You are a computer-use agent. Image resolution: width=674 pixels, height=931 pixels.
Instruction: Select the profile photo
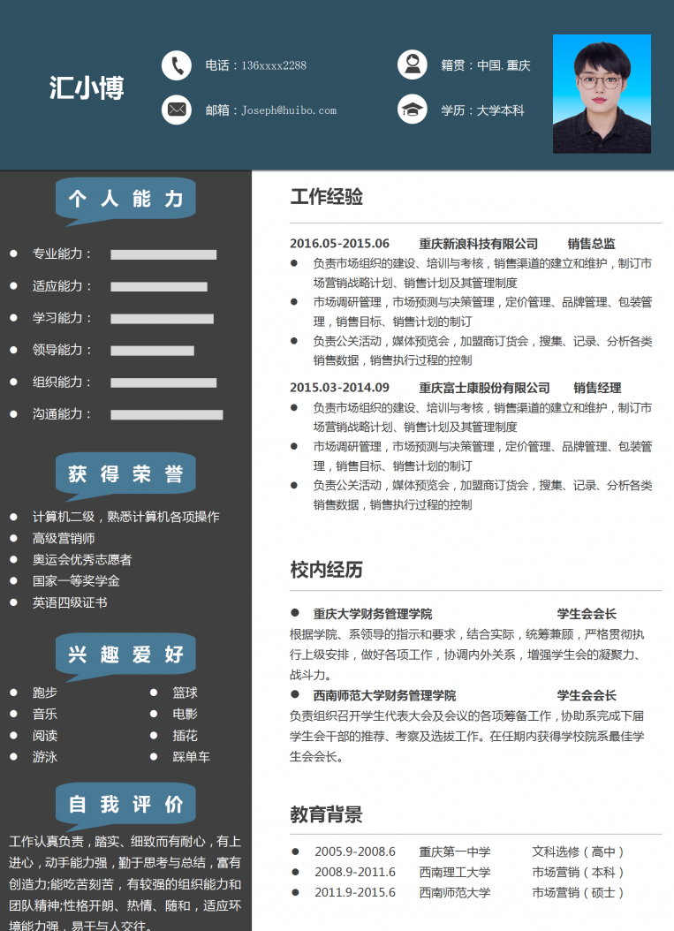[x=602, y=94]
